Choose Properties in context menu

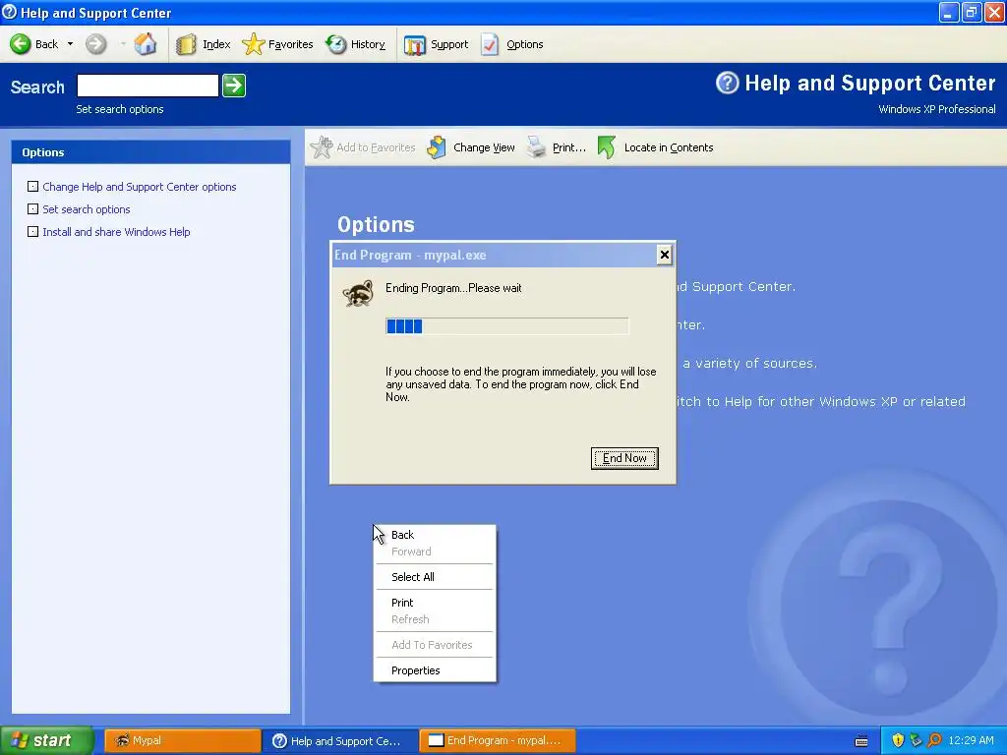(434, 670)
